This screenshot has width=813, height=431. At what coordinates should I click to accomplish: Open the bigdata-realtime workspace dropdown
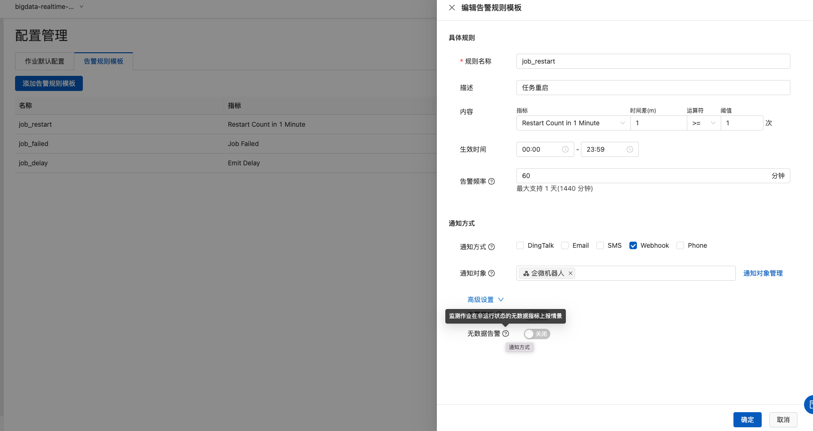49,7
